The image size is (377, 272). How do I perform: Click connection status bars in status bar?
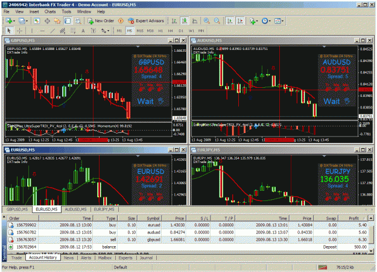coord(323,267)
